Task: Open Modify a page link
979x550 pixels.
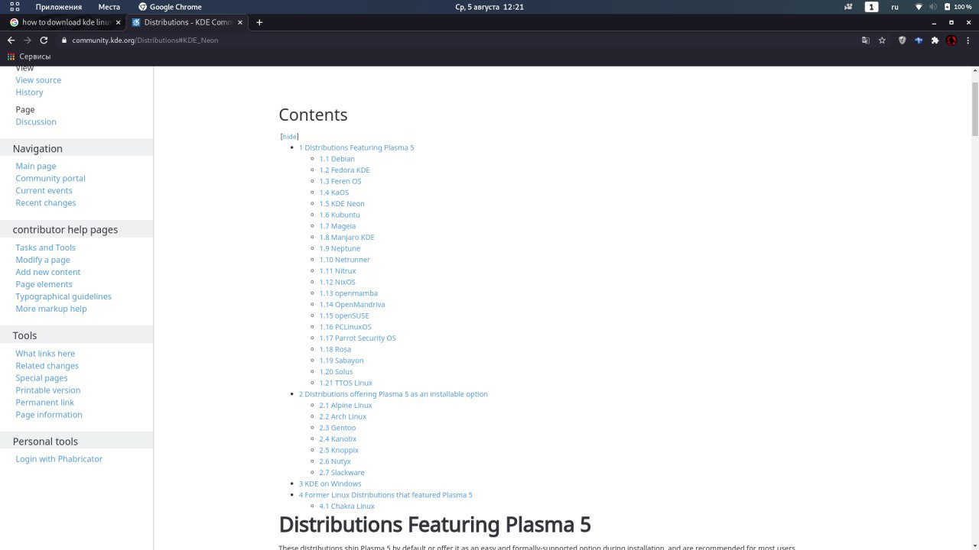Action: tap(43, 260)
